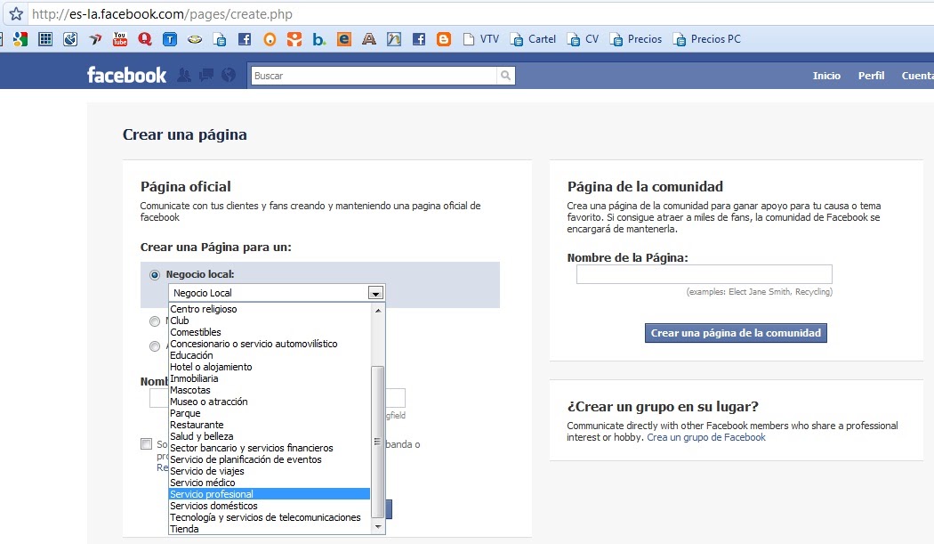Click the bookmark star in address bar
Viewport: 934px width, 544px height.
[16, 13]
